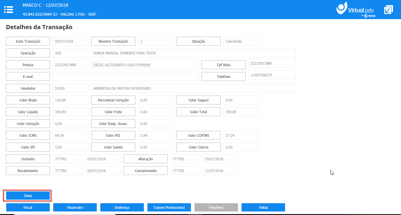Open the hamburger list menu icon
The image size is (401, 215).
point(9,9)
